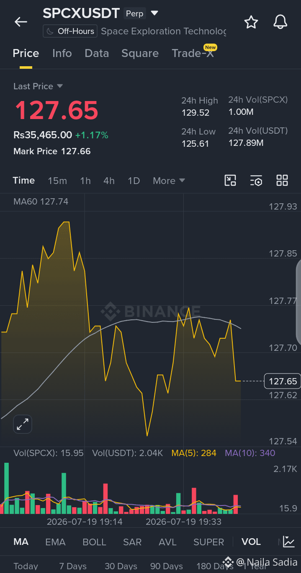
Task: Tap the Off-Hours status badge
Action: [70, 31]
